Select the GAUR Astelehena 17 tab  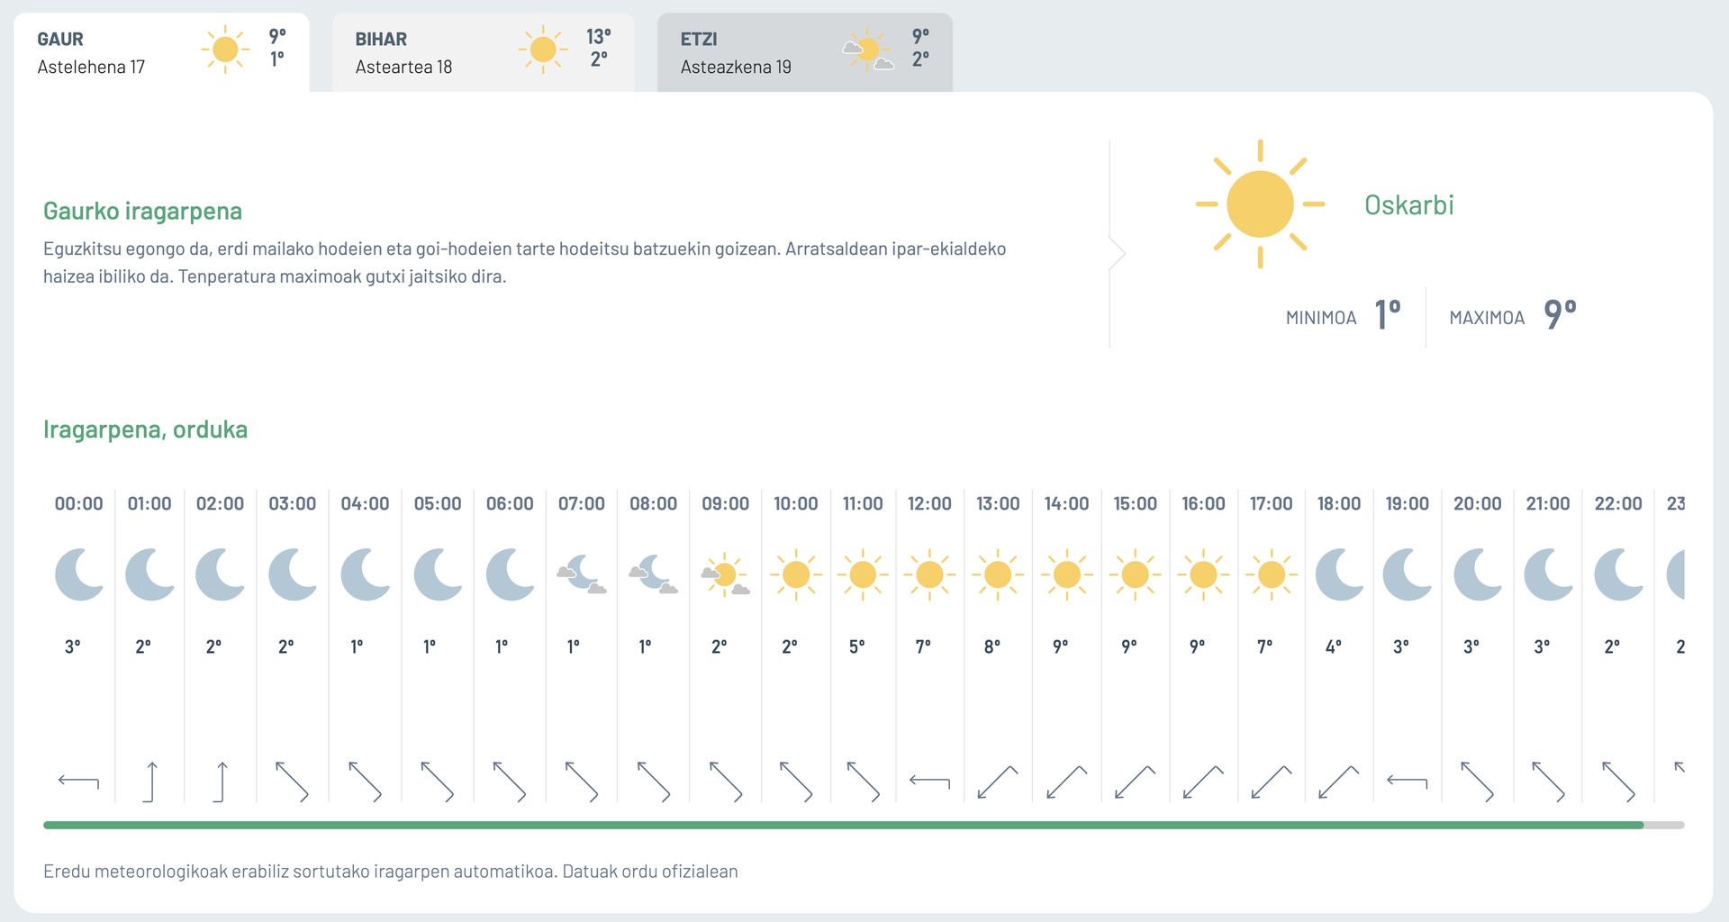(161, 52)
